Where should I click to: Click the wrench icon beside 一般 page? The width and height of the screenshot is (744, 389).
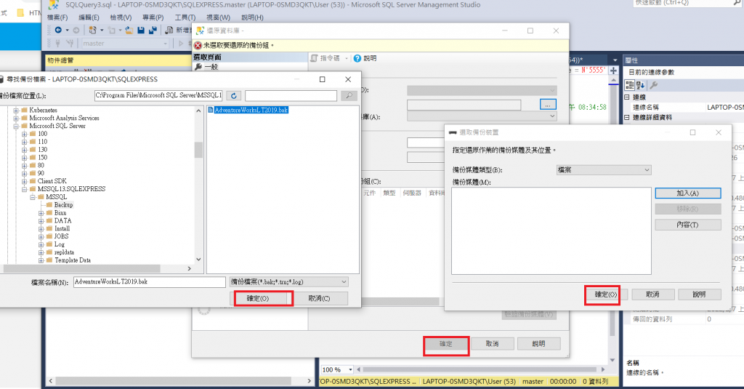coord(198,66)
